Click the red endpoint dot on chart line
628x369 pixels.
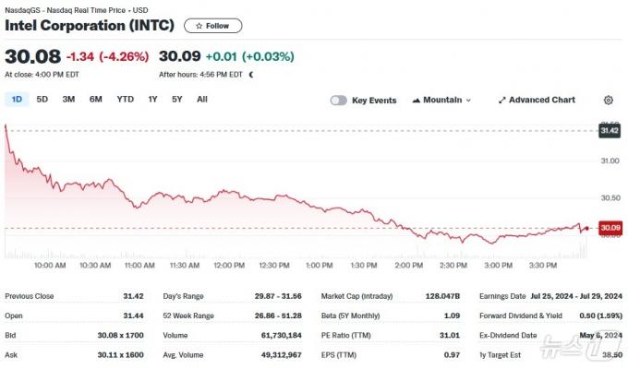586,228
